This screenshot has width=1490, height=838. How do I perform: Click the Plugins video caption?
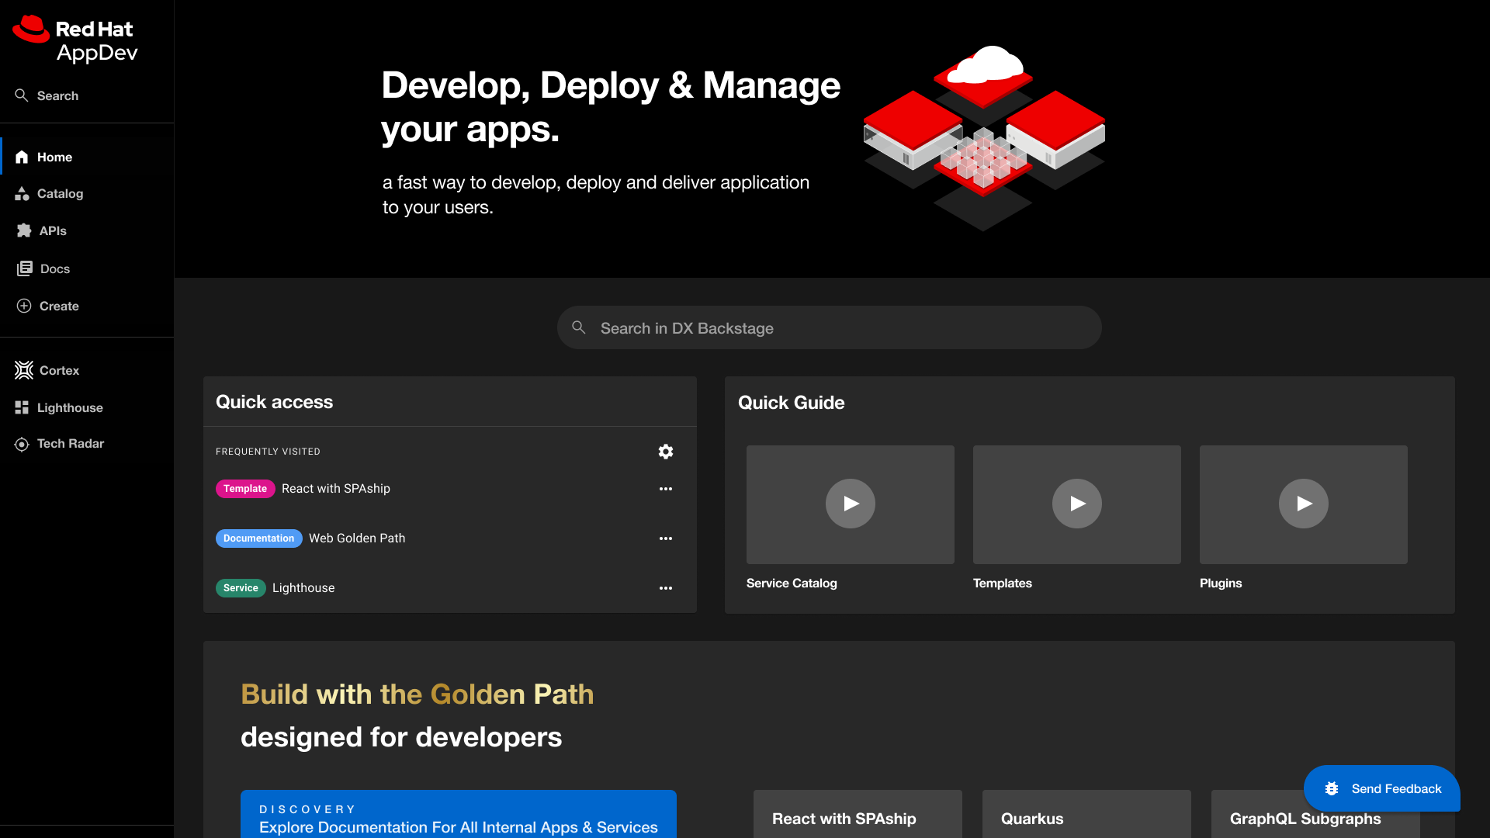pos(1221,583)
